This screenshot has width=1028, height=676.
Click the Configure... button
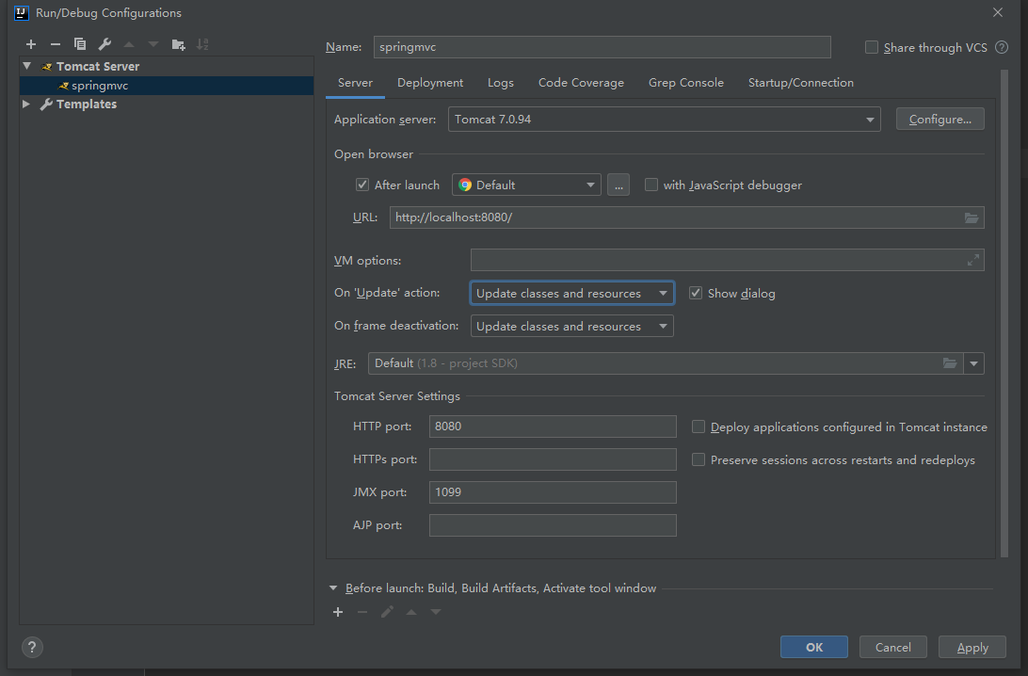point(940,120)
